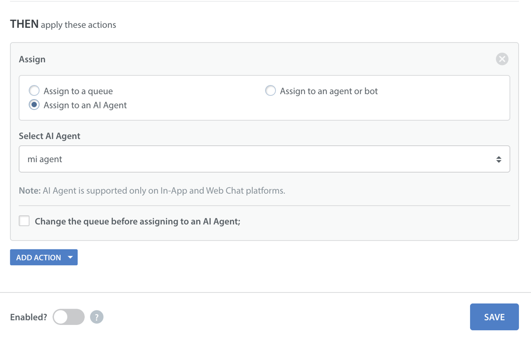This screenshot has width=531, height=339.
Task: Click 'Change the queue before assigning' label text
Action: pyautogui.click(x=137, y=222)
